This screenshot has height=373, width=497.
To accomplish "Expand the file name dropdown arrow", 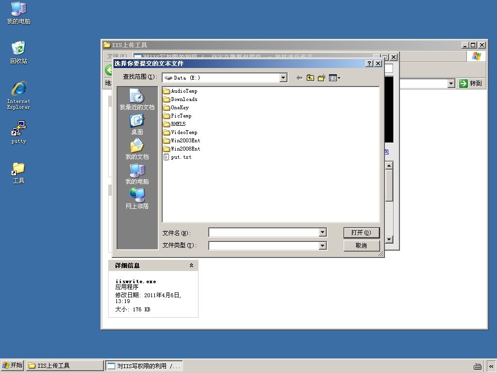I will [x=323, y=233].
